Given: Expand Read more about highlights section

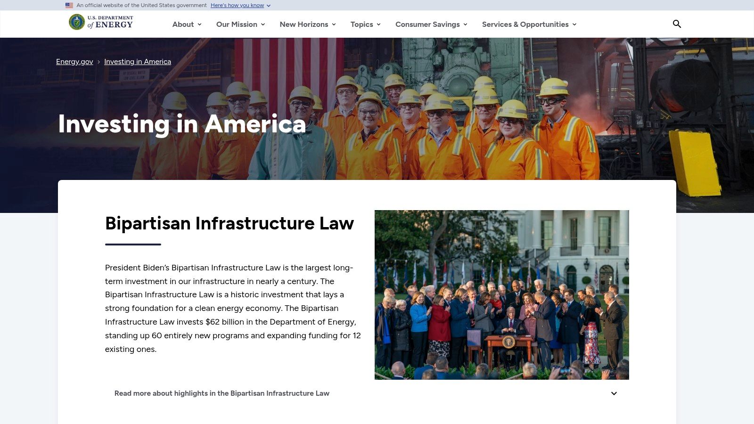Looking at the screenshot, I should (x=222, y=393).
